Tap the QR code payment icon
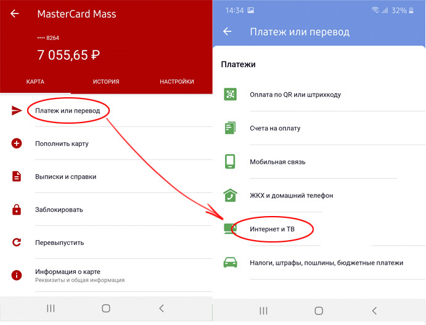 [230, 94]
